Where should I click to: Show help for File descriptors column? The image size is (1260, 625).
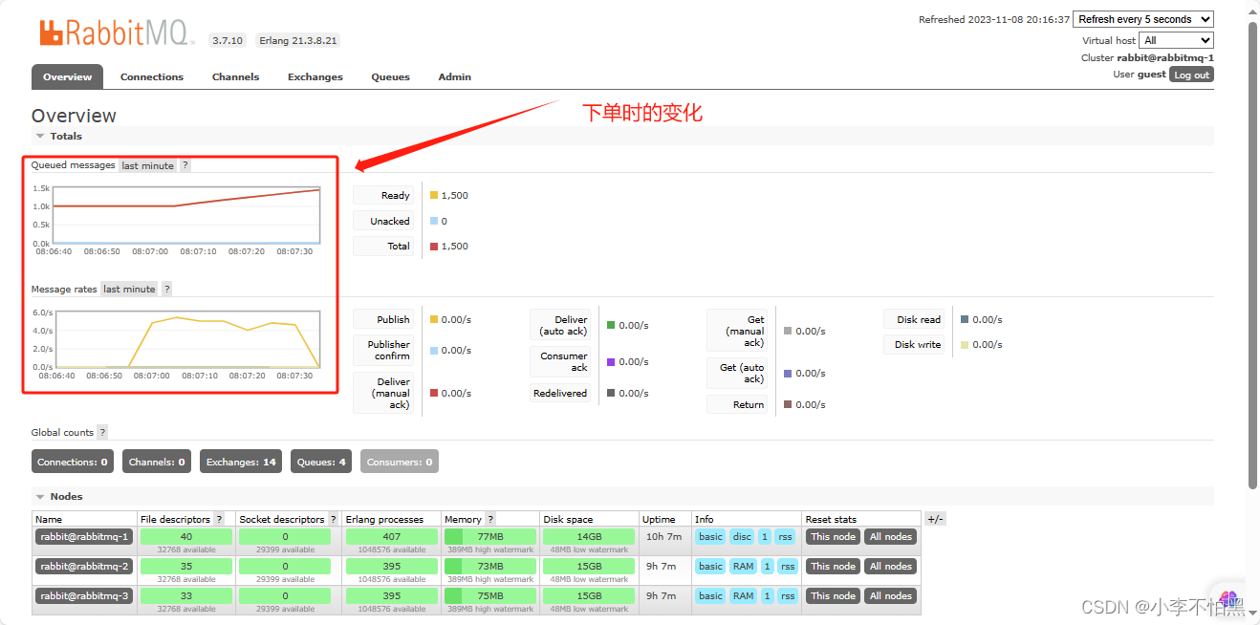click(x=219, y=519)
